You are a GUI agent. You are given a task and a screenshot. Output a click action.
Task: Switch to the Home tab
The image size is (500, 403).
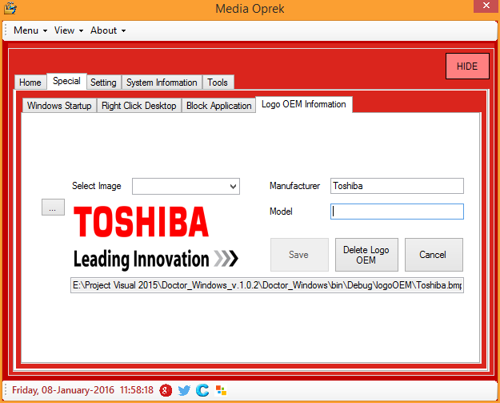pos(30,83)
